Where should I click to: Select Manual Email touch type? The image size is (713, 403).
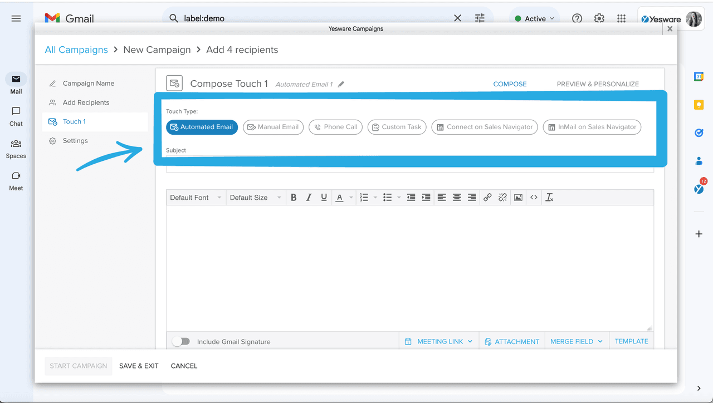click(274, 127)
